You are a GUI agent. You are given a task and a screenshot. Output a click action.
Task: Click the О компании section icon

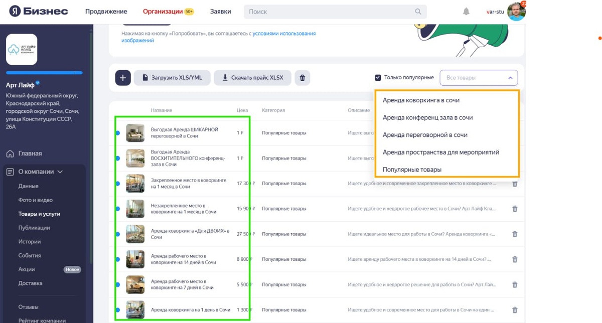(x=10, y=172)
